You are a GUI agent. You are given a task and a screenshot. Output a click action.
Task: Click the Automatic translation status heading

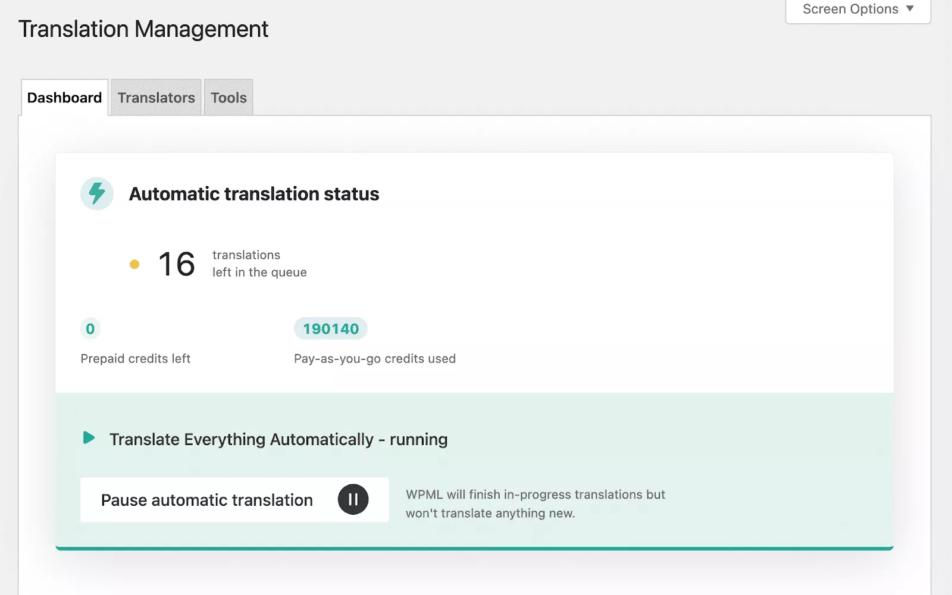(254, 194)
